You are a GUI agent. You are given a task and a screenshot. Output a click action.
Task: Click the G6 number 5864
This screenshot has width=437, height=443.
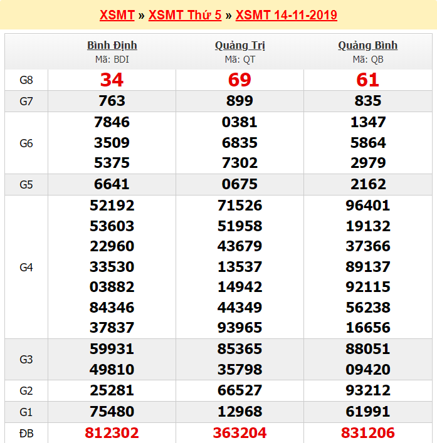368,143
